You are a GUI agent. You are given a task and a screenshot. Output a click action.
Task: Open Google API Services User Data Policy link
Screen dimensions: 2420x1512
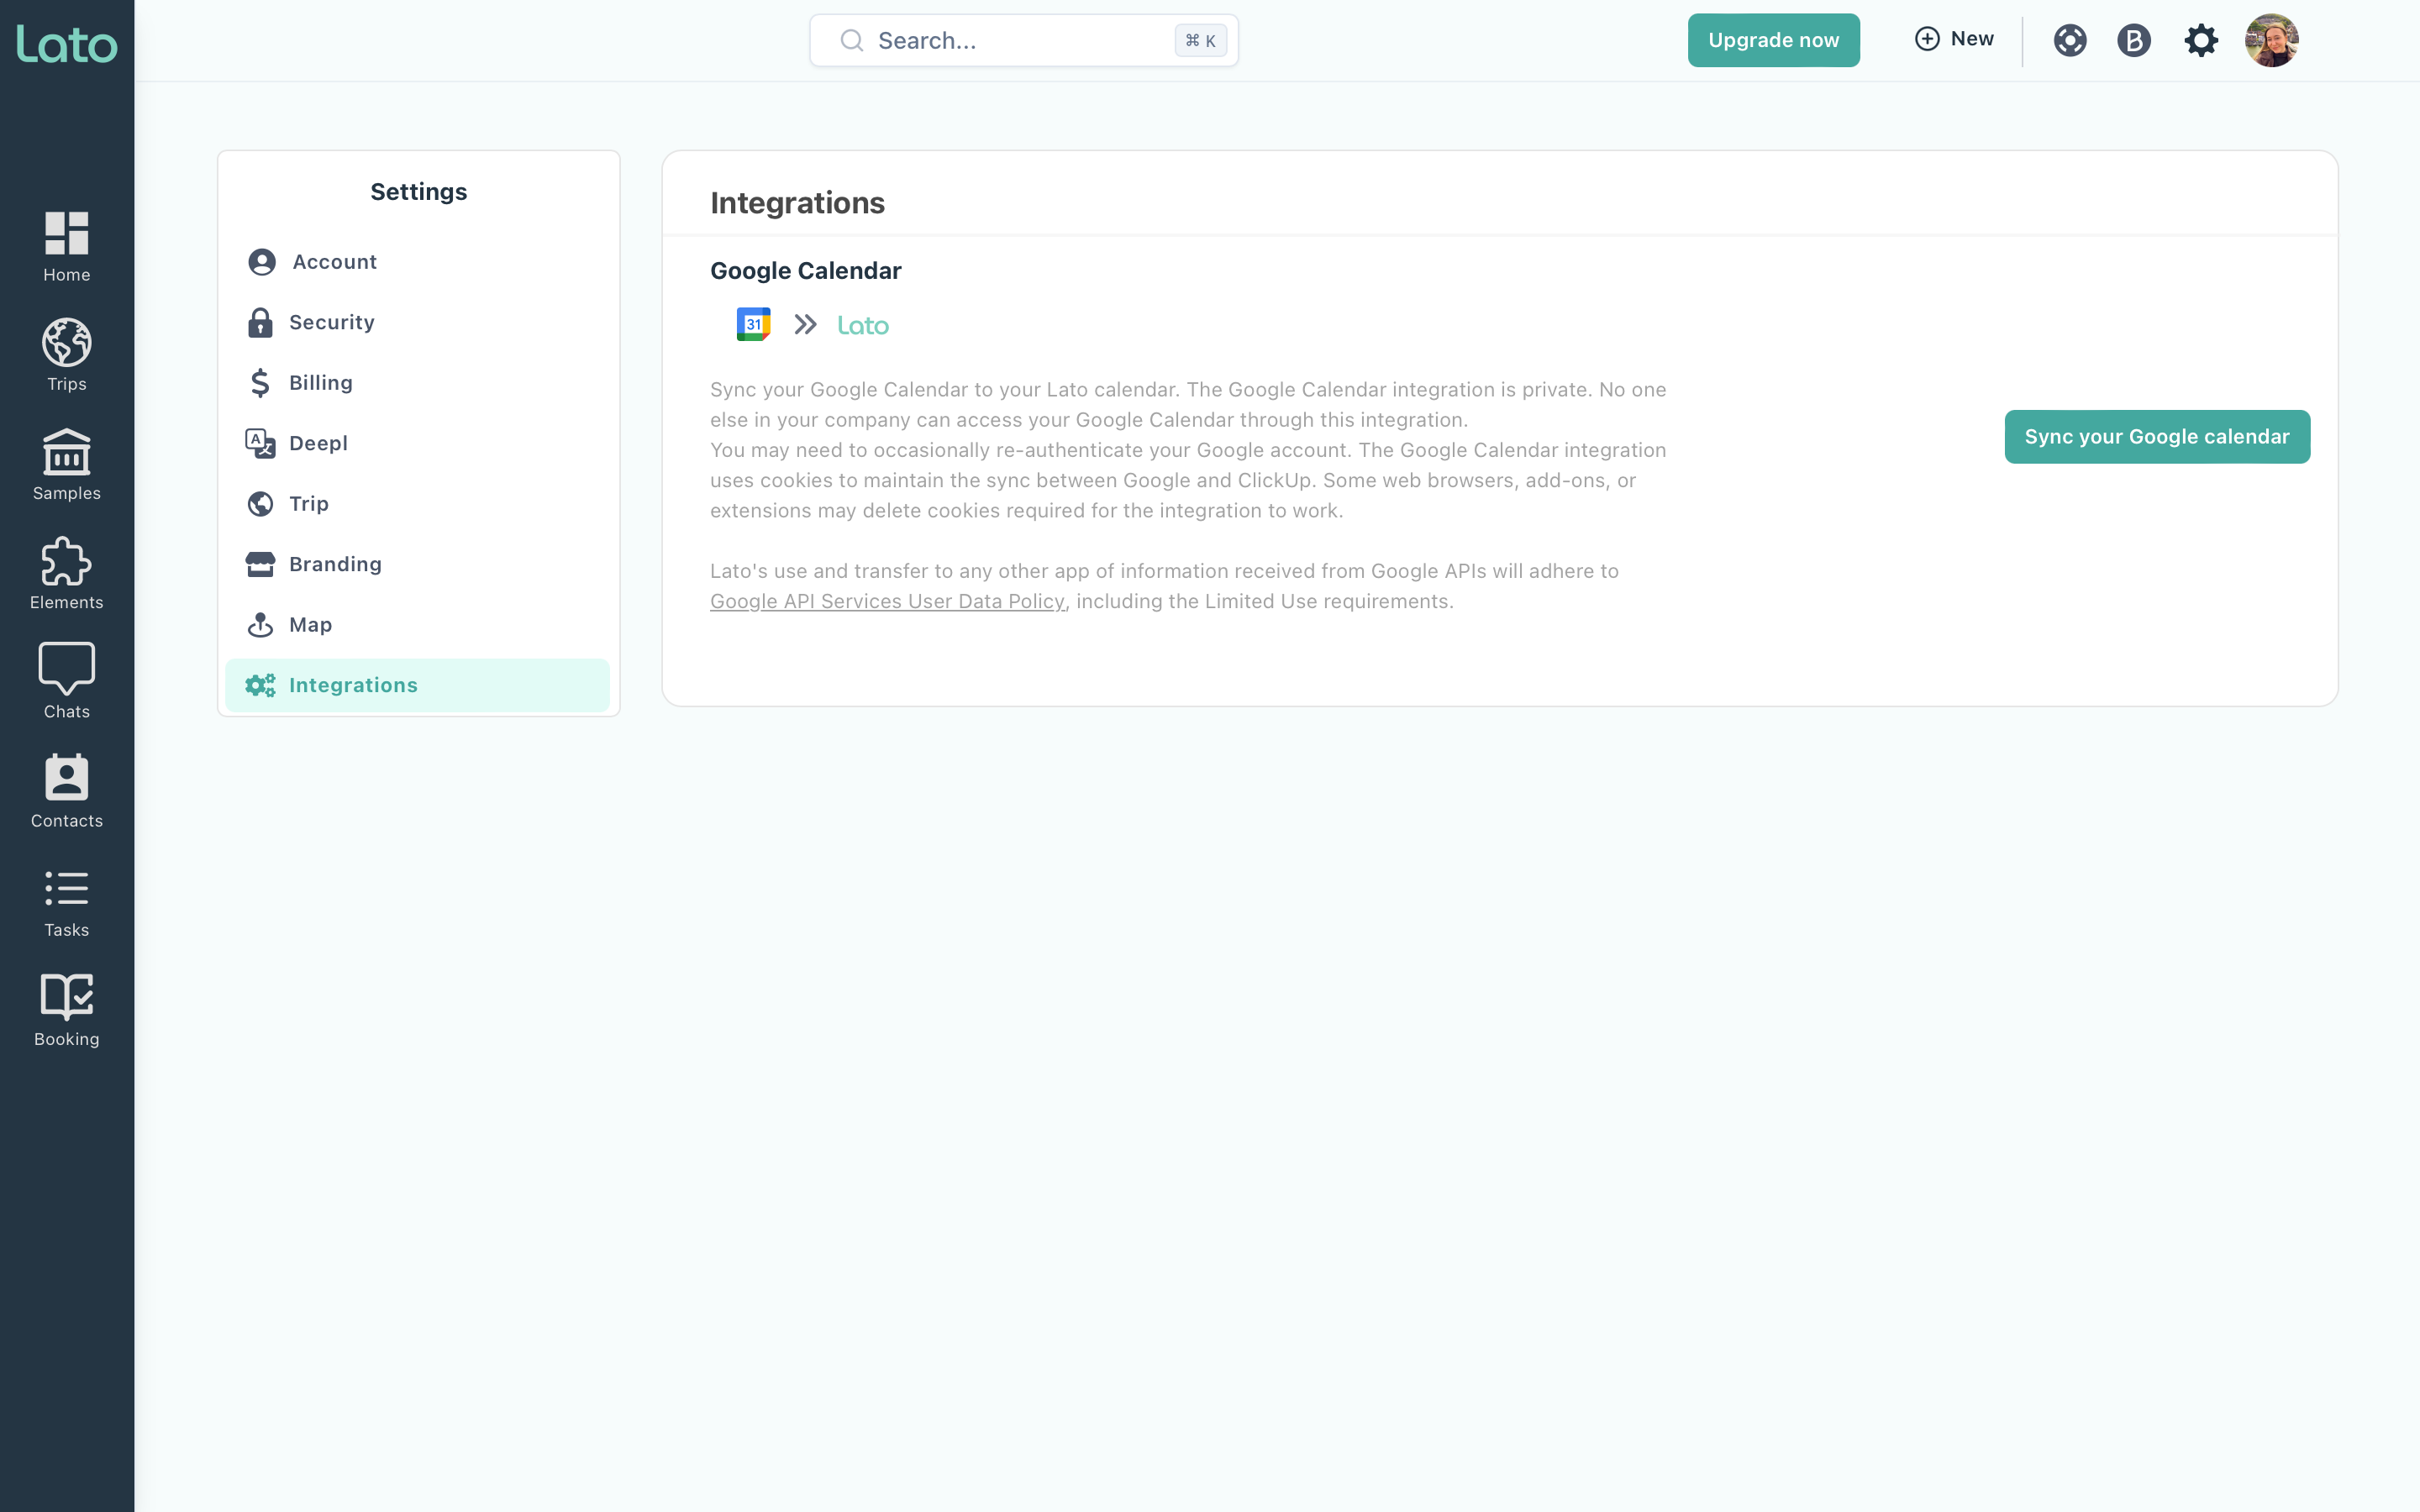point(886,601)
